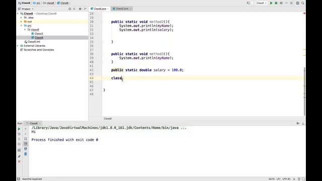322x181 pixels.
Task: Click the 'salary = 100.0' declaration line
Action: click(x=147, y=70)
